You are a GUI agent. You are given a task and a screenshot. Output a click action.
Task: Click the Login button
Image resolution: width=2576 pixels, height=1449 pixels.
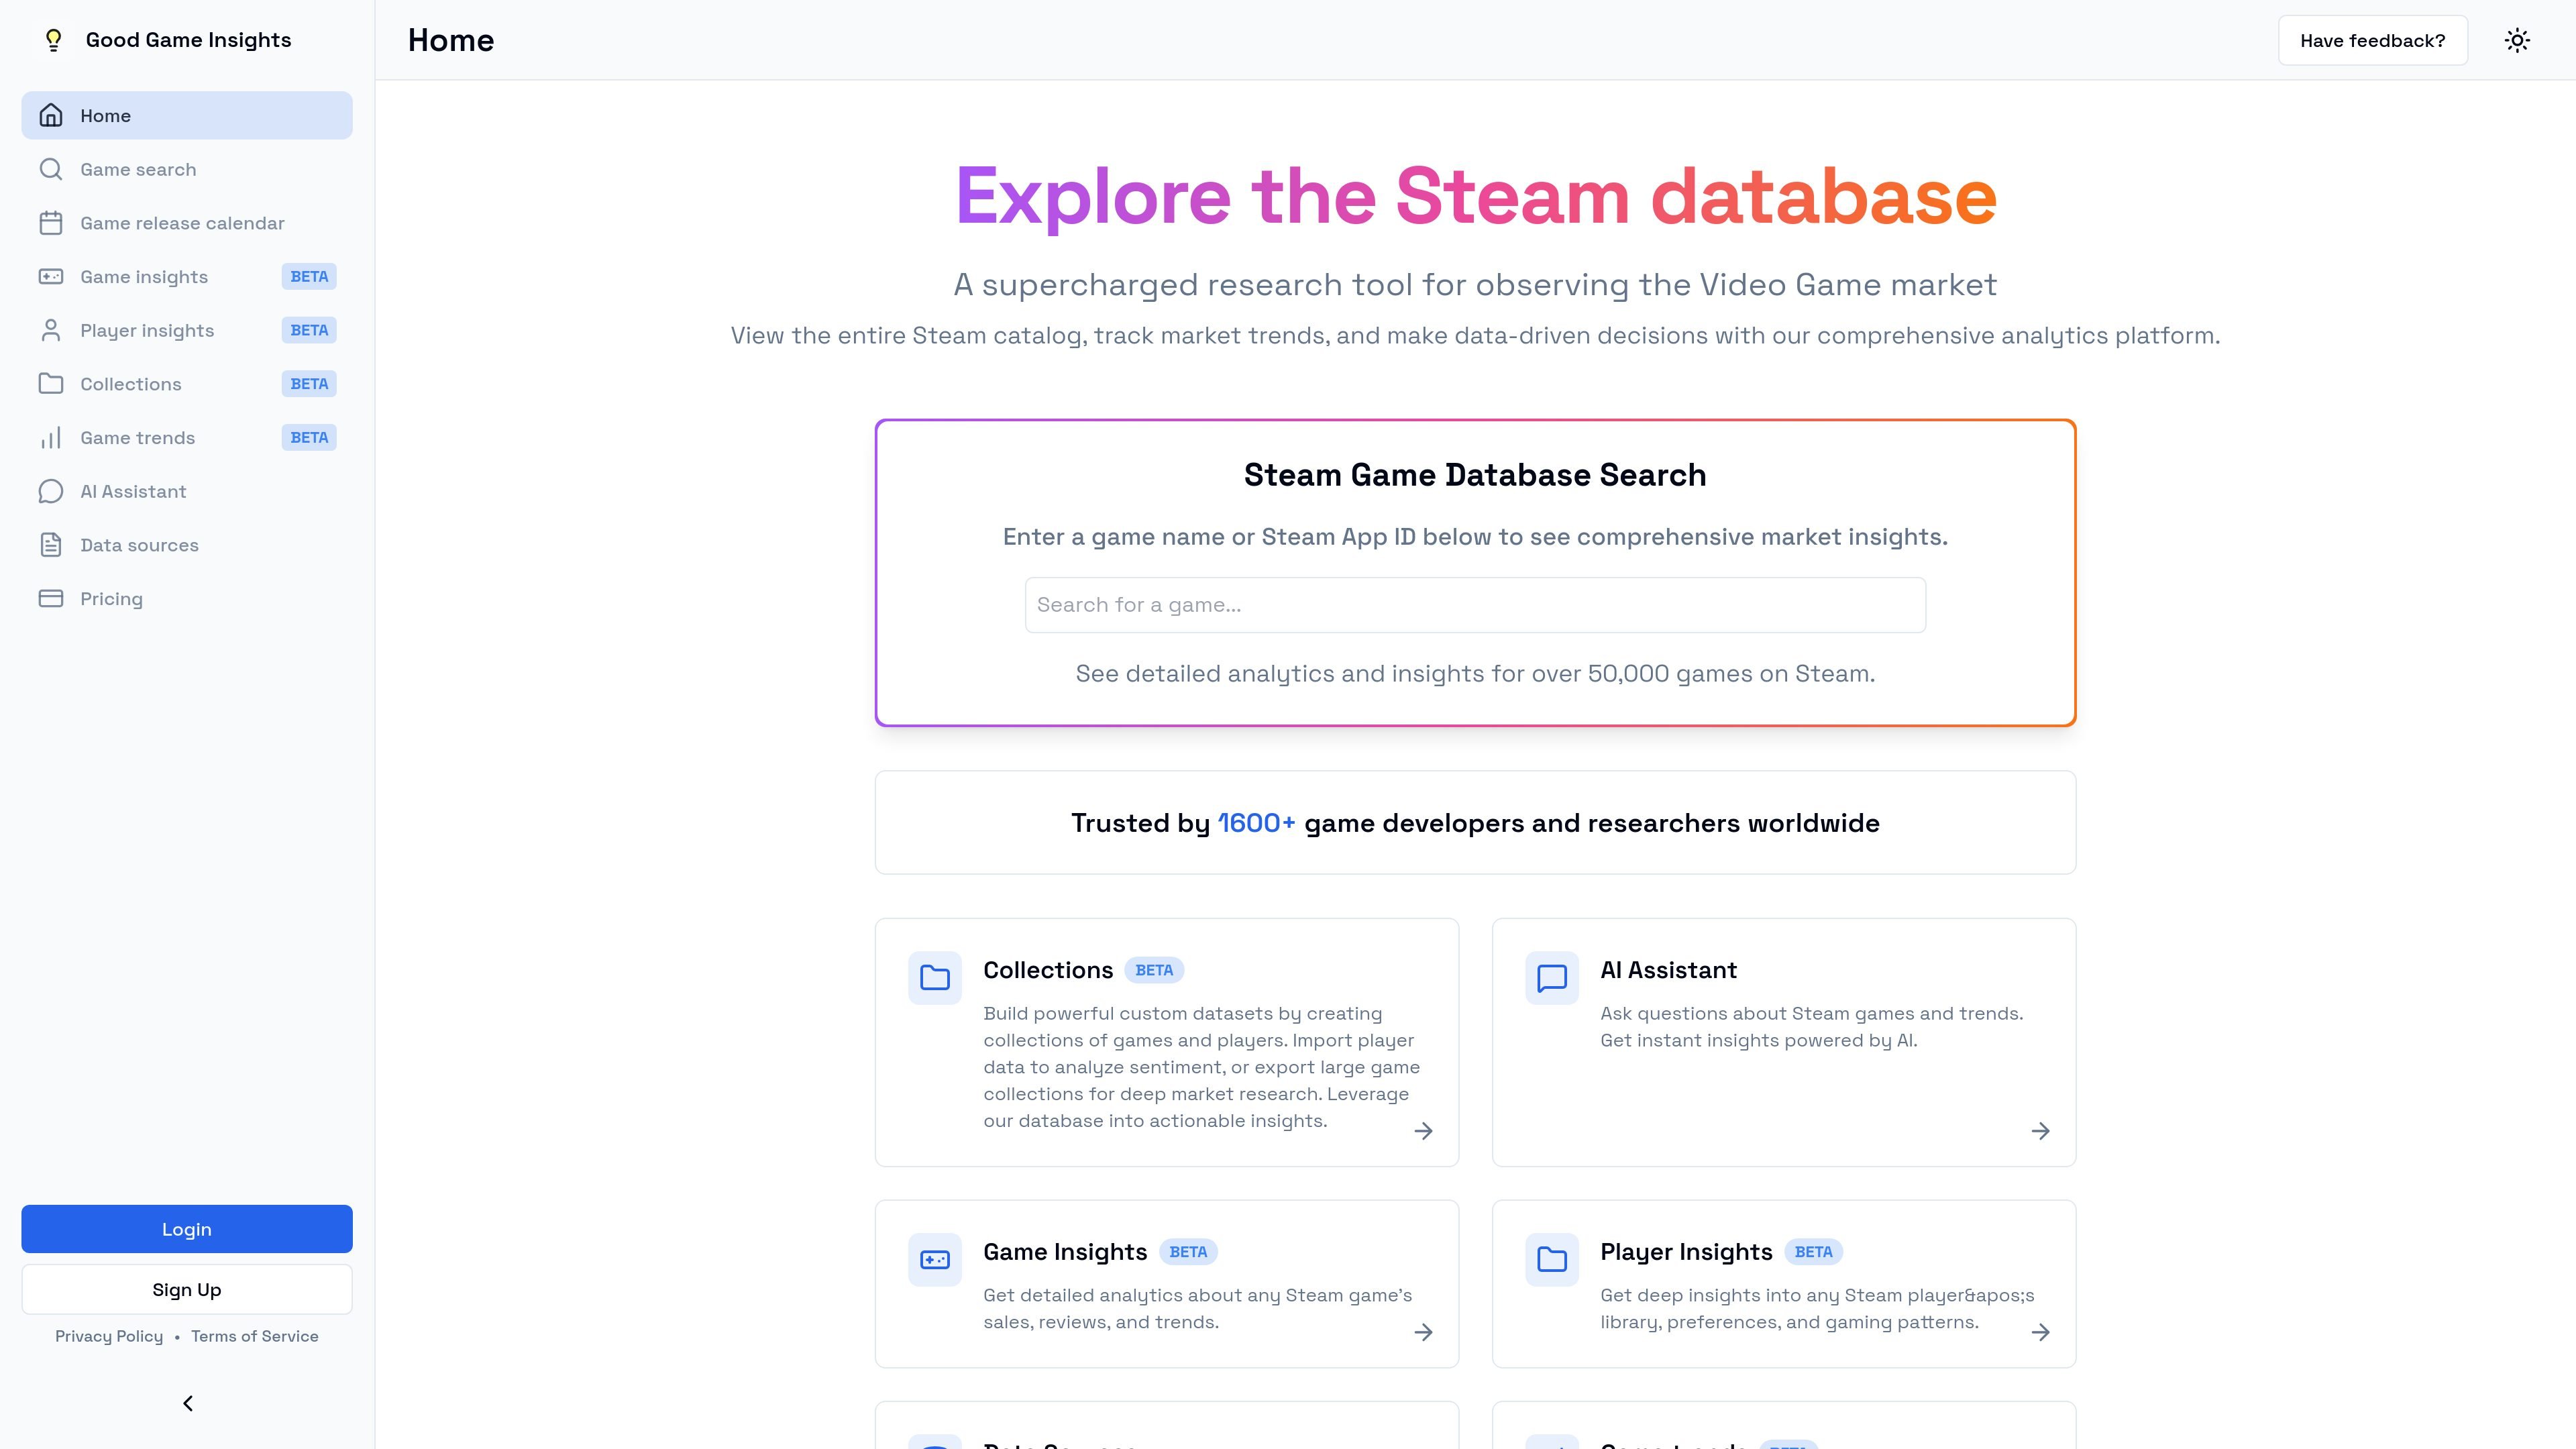click(x=187, y=1229)
